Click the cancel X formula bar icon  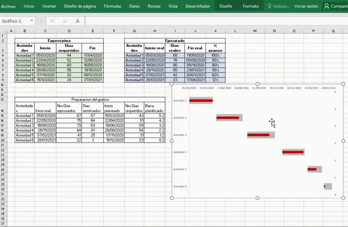click(x=52, y=21)
